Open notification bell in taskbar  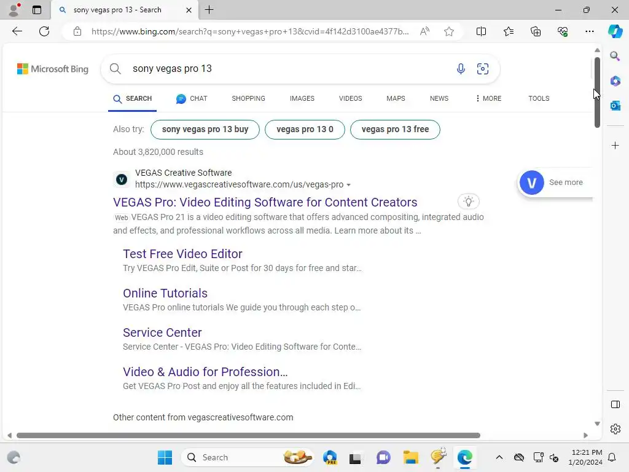pos(612,457)
